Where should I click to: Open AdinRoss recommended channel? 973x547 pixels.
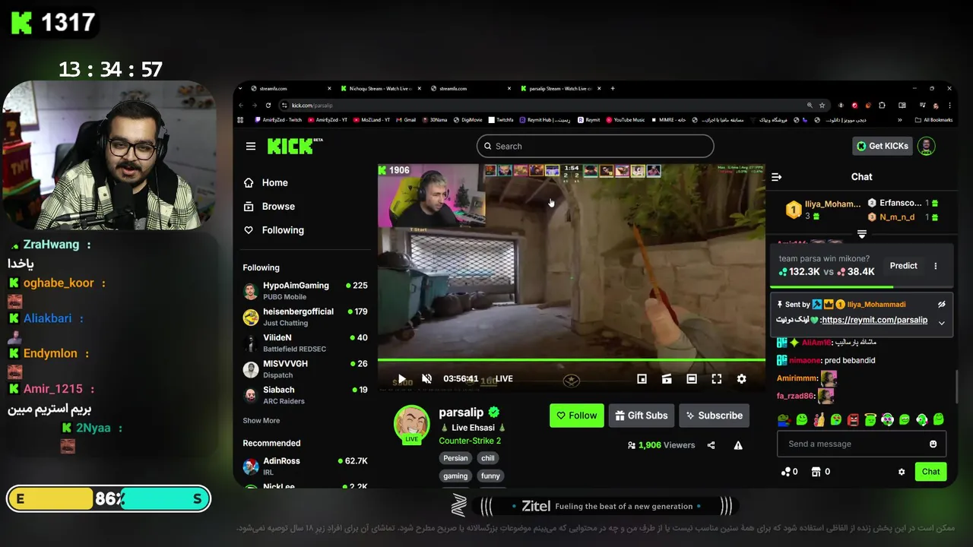coord(305,466)
